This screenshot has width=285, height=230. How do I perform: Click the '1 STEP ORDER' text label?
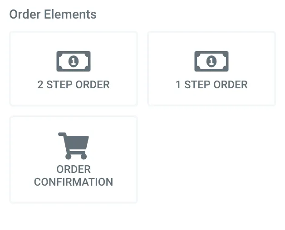coord(211,85)
